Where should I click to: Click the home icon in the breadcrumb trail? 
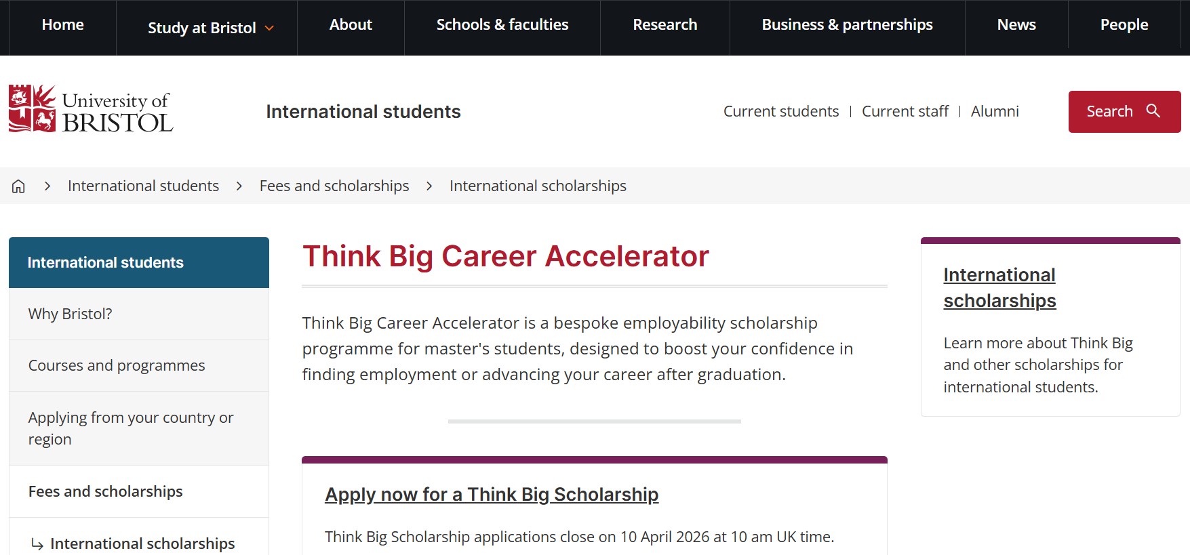pyautogui.click(x=18, y=185)
